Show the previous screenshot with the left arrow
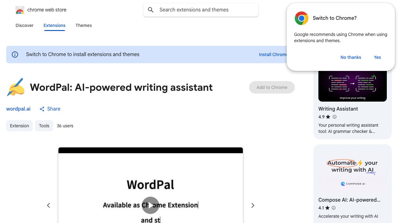This screenshot has height=223, width=398. pos(49,205)
